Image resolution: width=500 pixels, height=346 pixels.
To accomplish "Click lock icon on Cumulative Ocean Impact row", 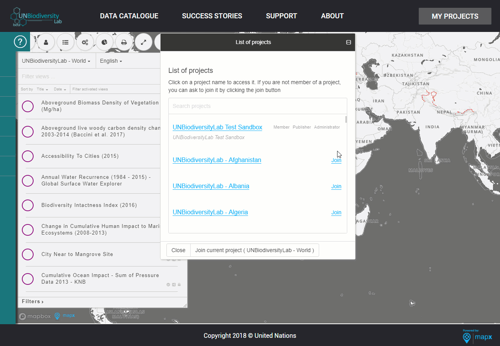I will (x=179, y=284).
